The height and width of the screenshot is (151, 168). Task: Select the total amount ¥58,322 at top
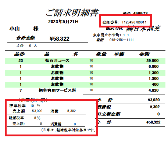click(x=60, y=39)
